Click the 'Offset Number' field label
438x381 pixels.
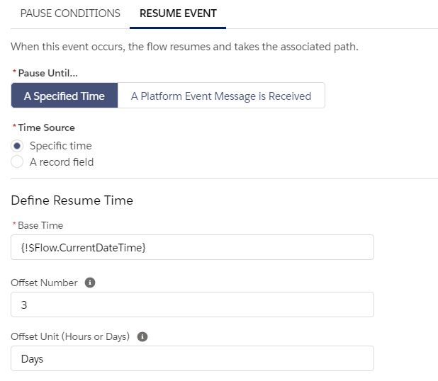[x=44, y=283]
